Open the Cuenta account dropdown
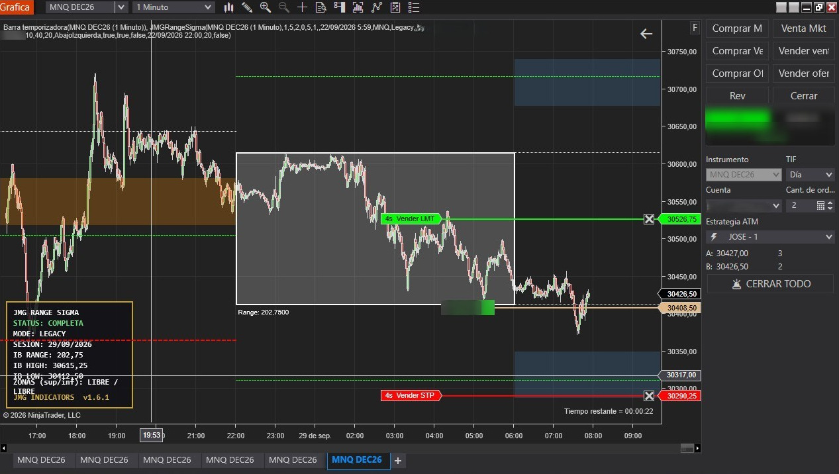Screen dimensions: 839x474 pyautogui.click(x=744, y=206)
